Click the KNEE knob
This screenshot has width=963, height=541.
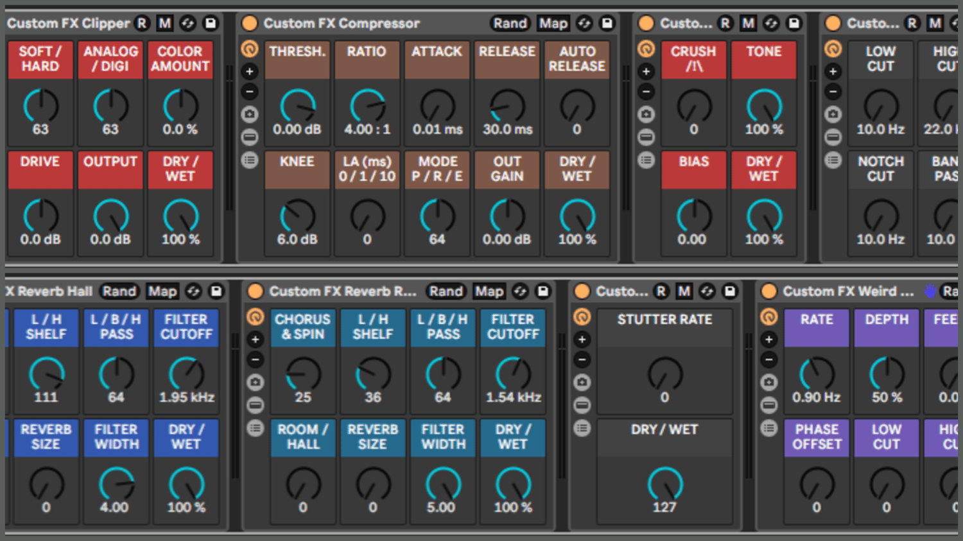pyautogui.click(x=297, y=216)
